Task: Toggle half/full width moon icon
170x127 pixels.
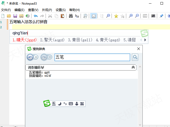Action: (x=60, y=104)
